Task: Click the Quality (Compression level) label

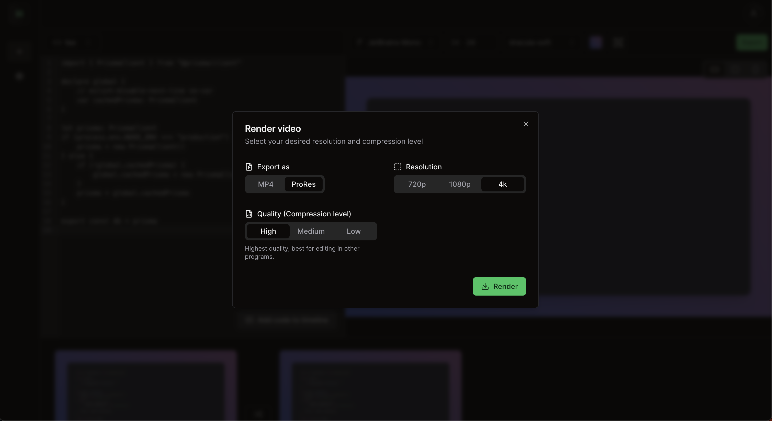Action: click(304, 214)
